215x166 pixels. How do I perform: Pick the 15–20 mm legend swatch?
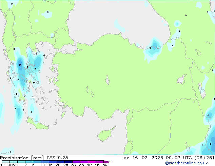tap(53, 162)
